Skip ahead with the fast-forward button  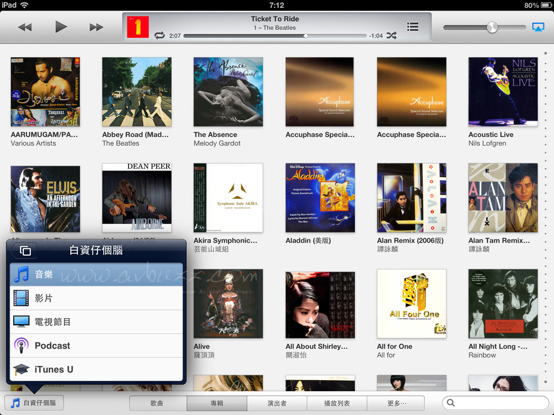[x=96, y=27]
